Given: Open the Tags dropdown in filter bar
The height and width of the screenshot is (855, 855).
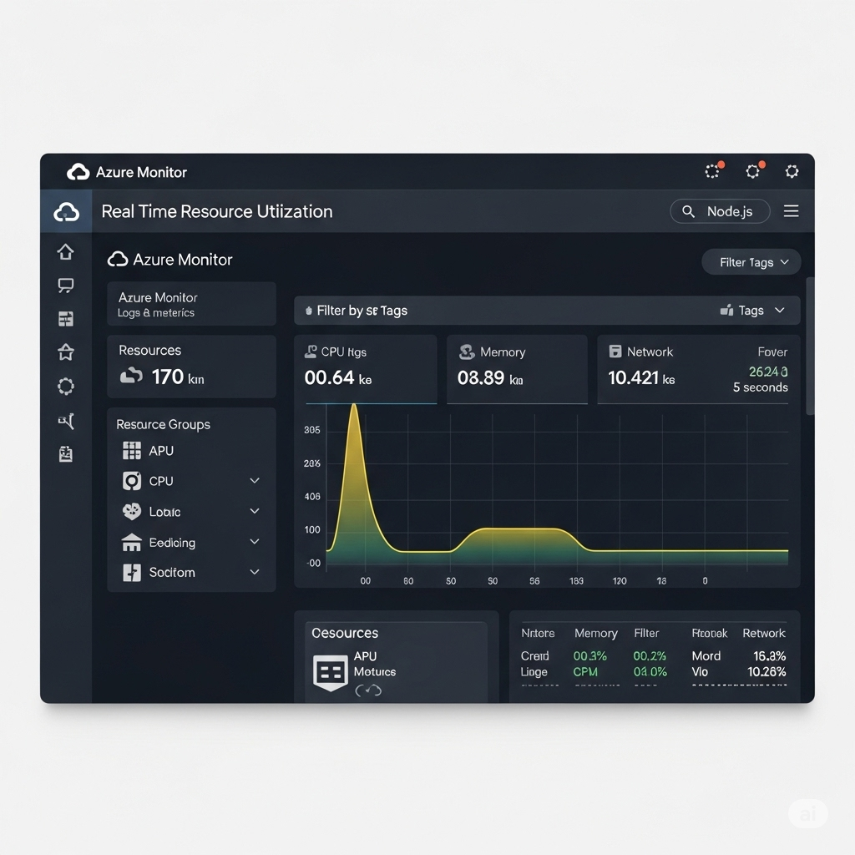Looking at the screenshot, I should tap(753, 311).
